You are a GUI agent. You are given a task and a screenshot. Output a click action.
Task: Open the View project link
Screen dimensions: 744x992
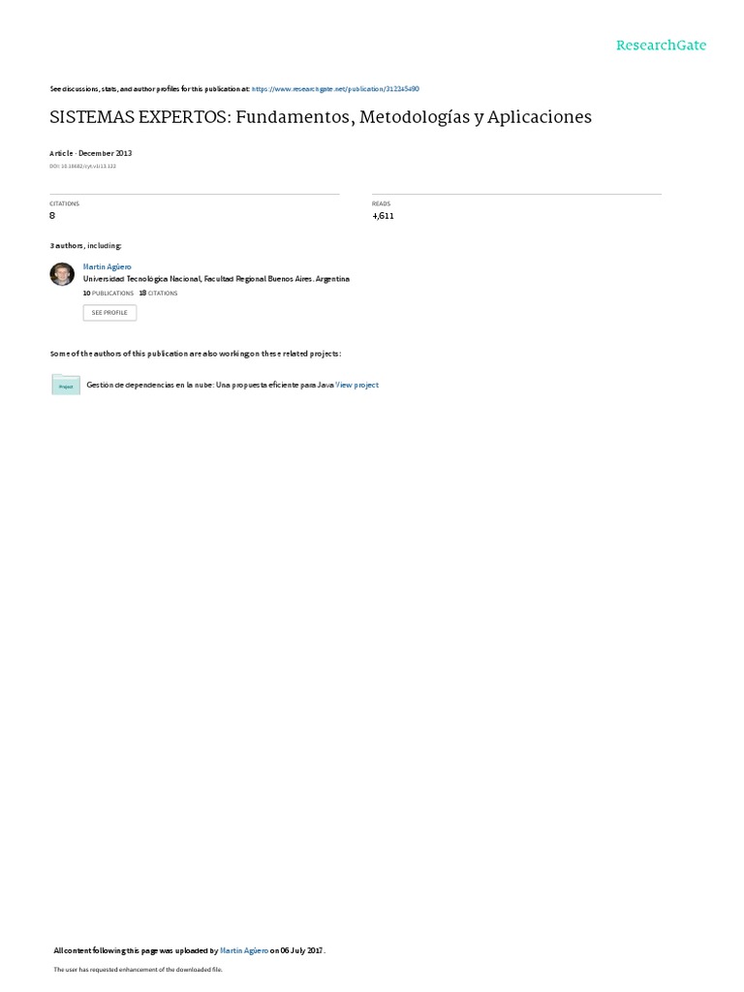356,385
